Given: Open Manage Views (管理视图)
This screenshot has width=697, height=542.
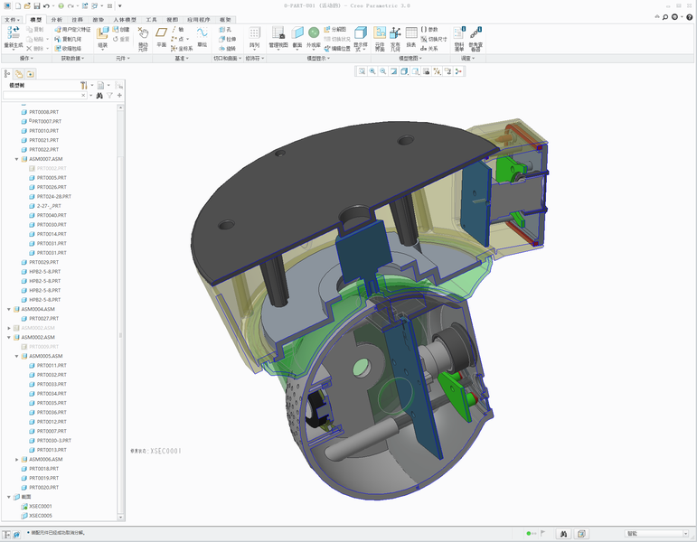Looking at the screenshot, I should point(278,33).
